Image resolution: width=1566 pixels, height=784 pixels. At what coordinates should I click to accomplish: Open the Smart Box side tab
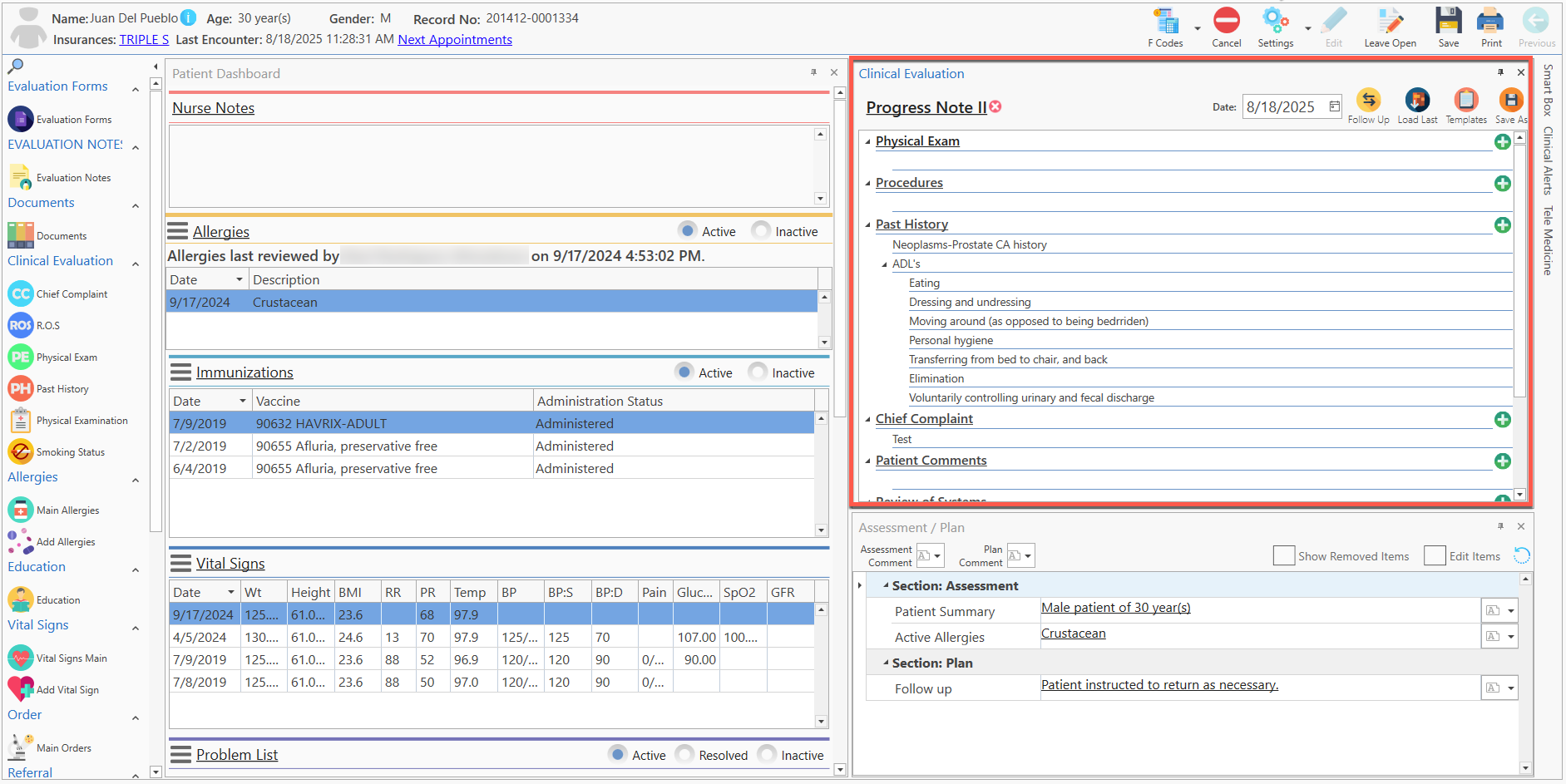point(1548,90)
